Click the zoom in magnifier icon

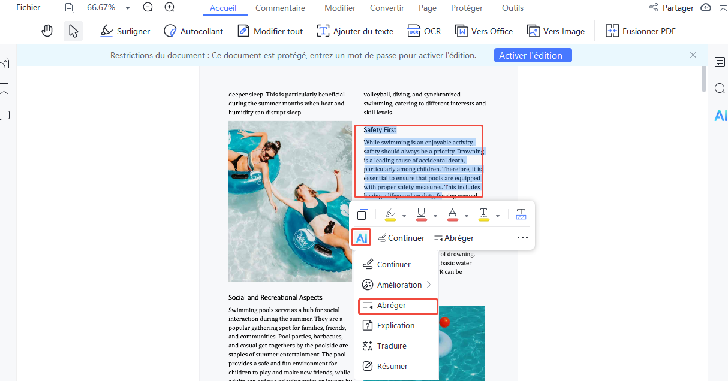170,8
